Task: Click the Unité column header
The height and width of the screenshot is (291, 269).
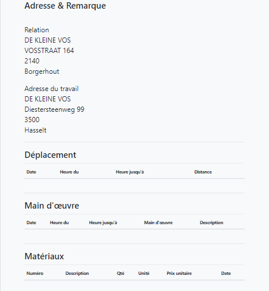Action: tap(144, 273)
